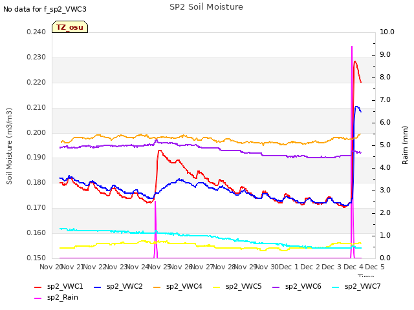Click the 'No data for f_sp2_VWC3' message
Viewport: 414px width, 310px height.
(45, 9)
